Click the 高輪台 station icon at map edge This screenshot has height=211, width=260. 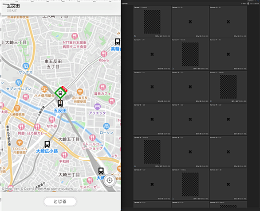(118, 42)
